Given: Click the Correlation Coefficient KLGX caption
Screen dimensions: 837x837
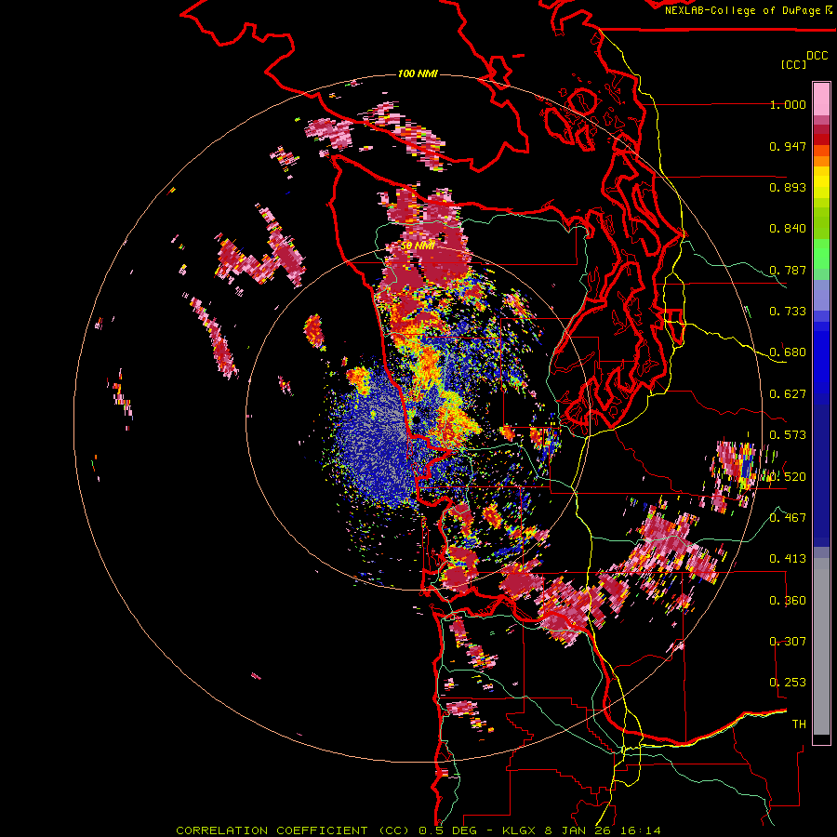Looking at the screenshot, I should (x=418, y=830).
